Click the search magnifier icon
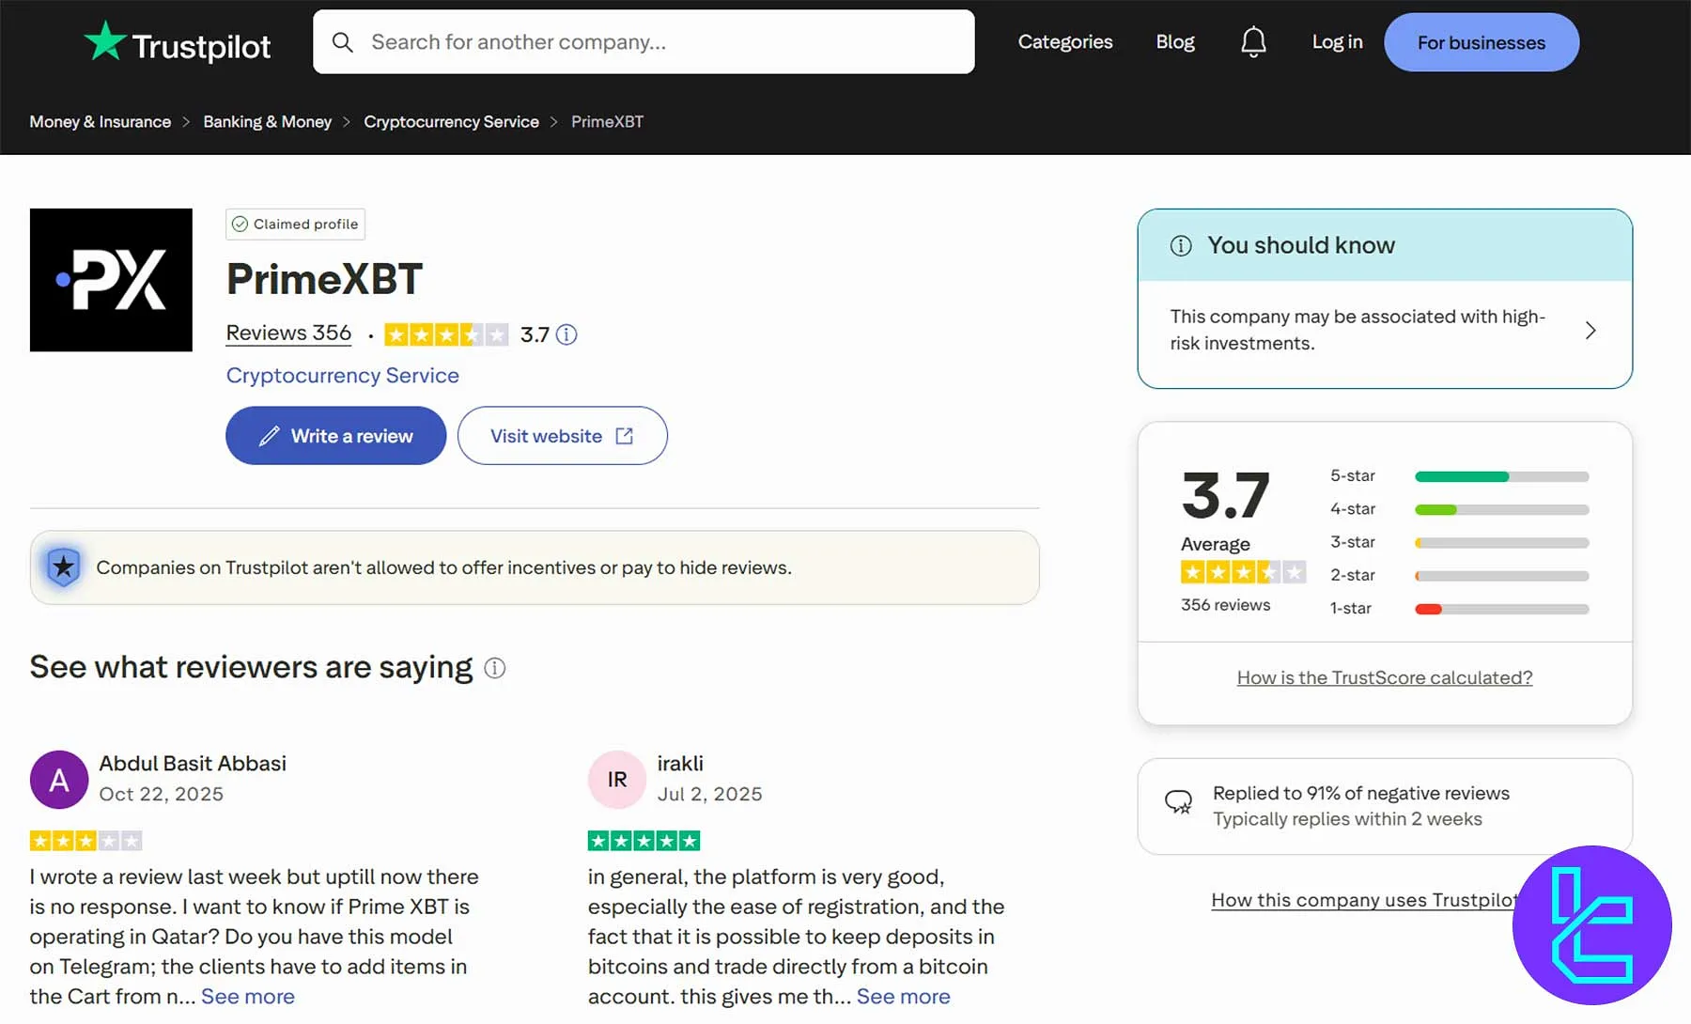This screenshot has height=1024, width=1691. point(342,41)
